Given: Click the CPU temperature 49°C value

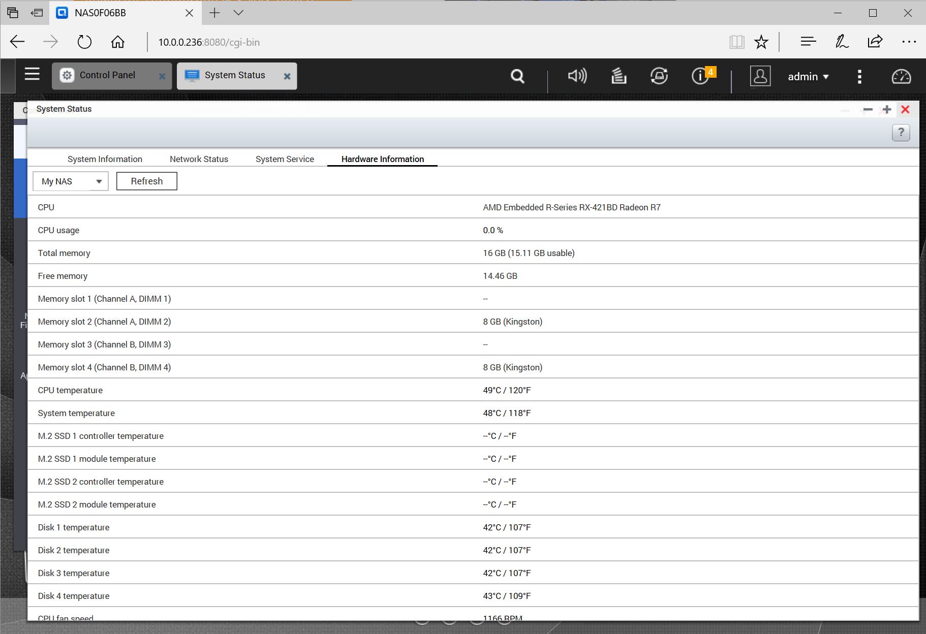Looking at the screenshot, I should click(x=507, y=390).
